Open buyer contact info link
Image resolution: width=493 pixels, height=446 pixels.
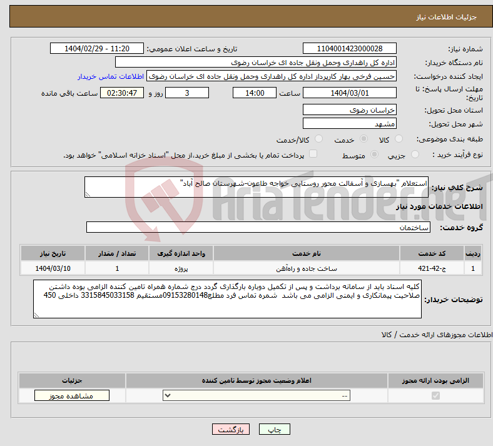point(111,76)
